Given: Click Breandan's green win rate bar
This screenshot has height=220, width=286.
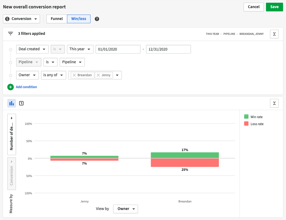Looking at the screenshot, I should (185, 155).
